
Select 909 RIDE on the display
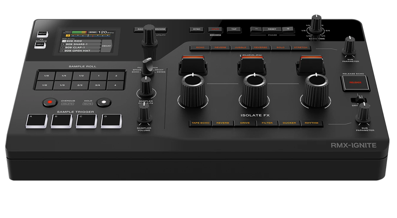point(81,41)
